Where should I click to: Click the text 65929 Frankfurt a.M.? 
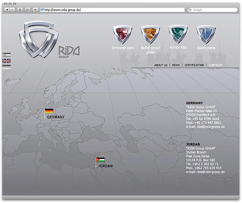(201, 115)
